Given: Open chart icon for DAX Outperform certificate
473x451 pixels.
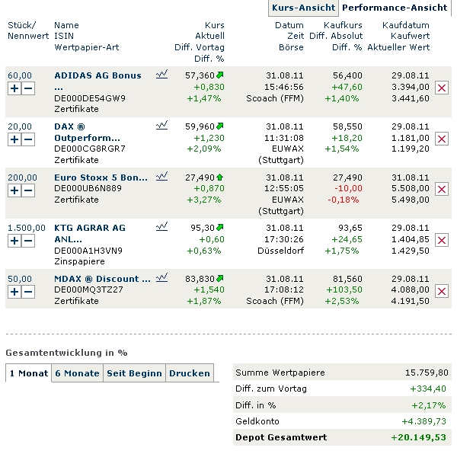Looking at the screenshot, I should pos(161,126).
